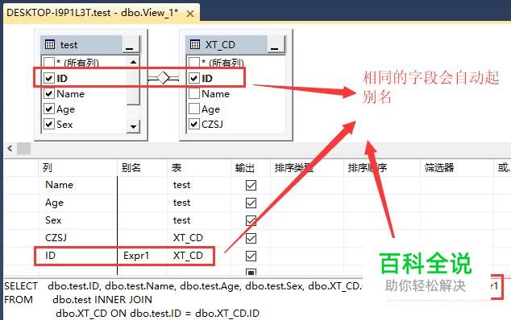Click scroll up arrow in test table
This screenshot has width=511, height=320.
click(133, 62)
